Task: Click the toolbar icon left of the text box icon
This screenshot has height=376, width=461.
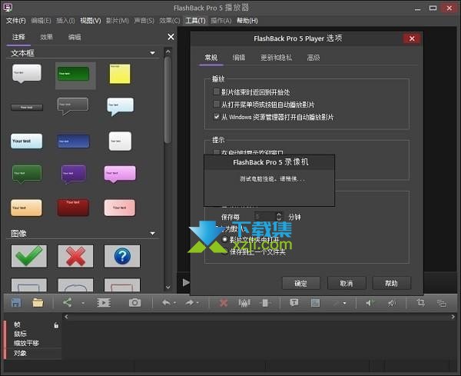Action: pyautogui.click(x=265, y=303)
